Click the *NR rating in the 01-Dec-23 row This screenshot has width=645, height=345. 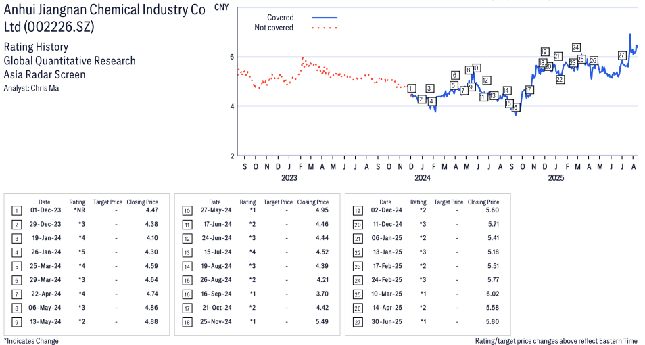click(79, 210)
